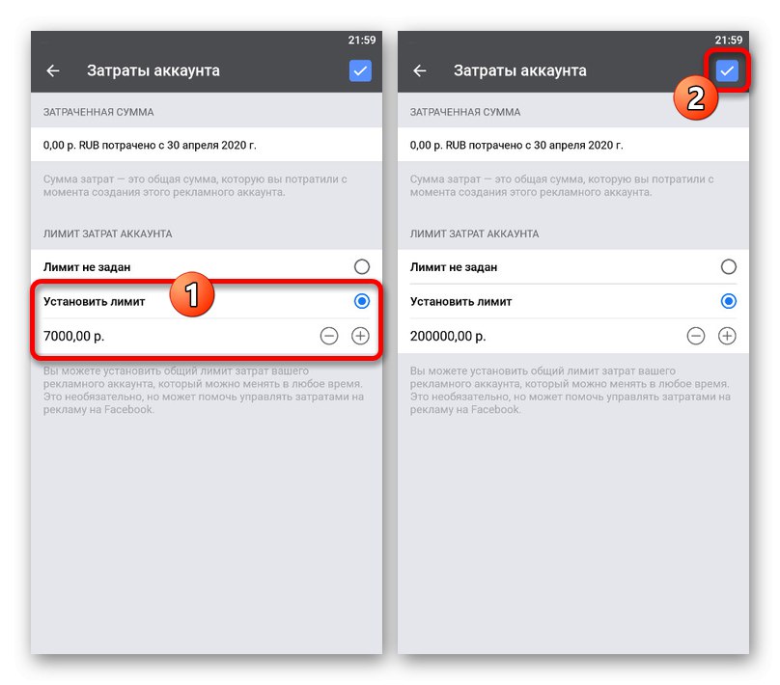This screenshot has height=685, width=780.
Task: Confirm with checkmark on left screen
Action: (360, 70)
